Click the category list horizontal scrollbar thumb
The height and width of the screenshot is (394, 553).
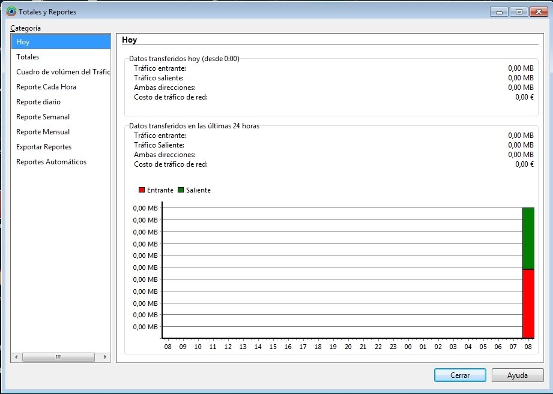click(59, 357)
